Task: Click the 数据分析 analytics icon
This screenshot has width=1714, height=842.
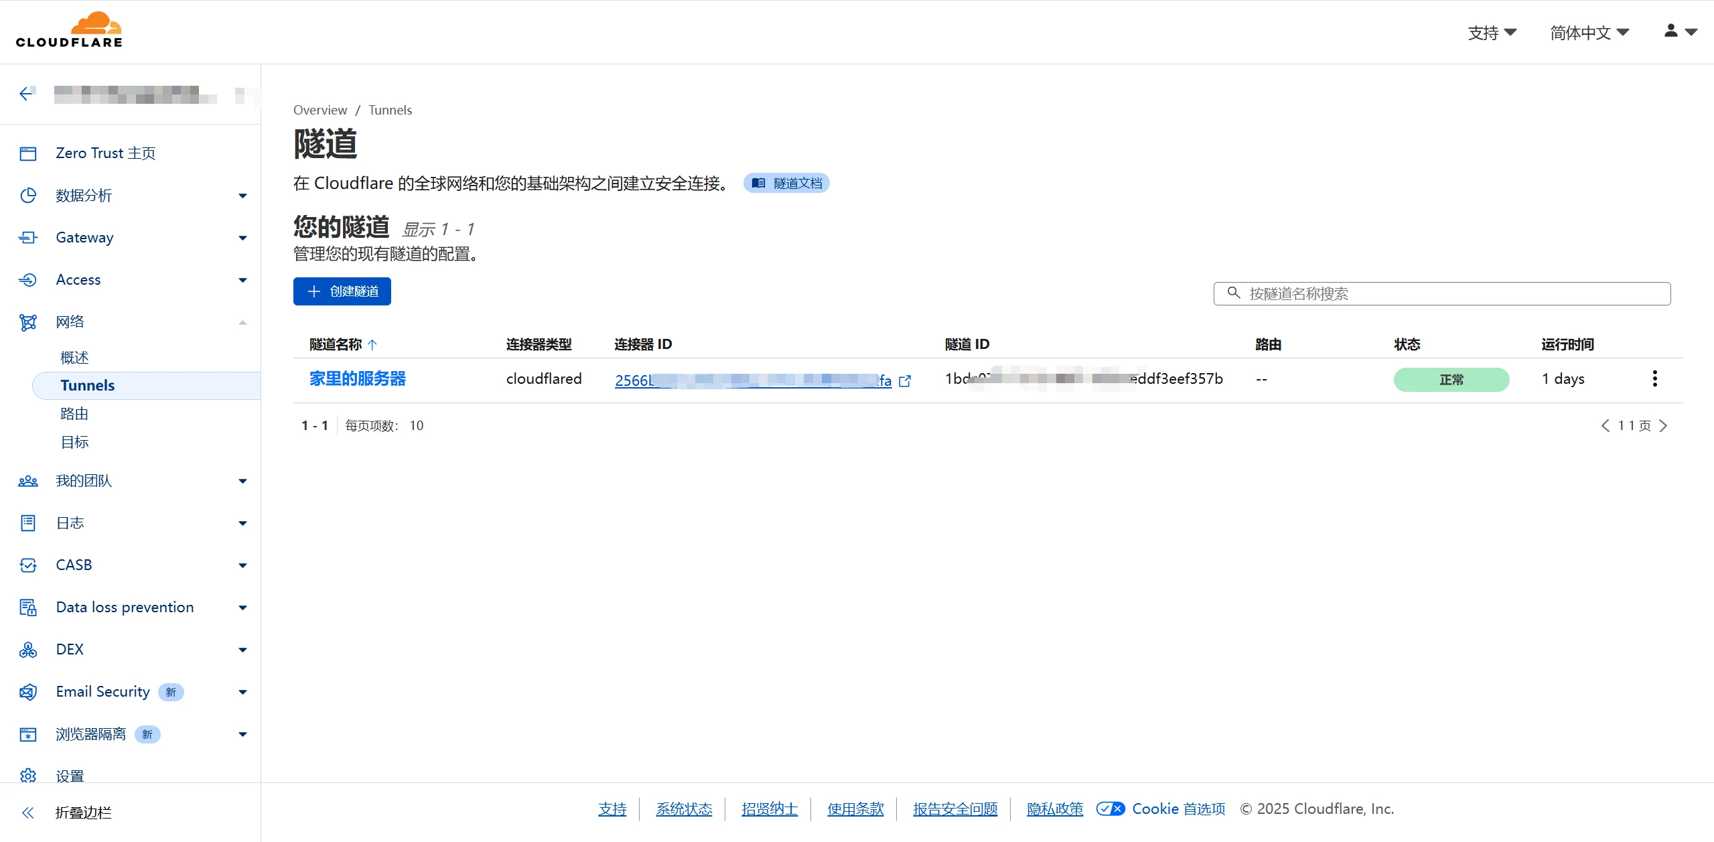Action: click(x=27, y=196)
